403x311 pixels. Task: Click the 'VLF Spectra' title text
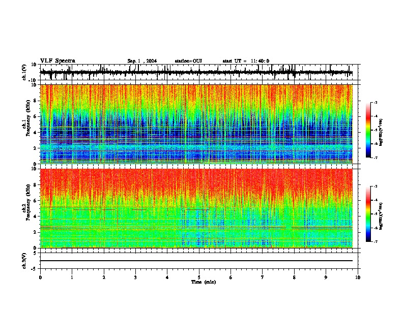pyautogui.click(x=57, y=61)
